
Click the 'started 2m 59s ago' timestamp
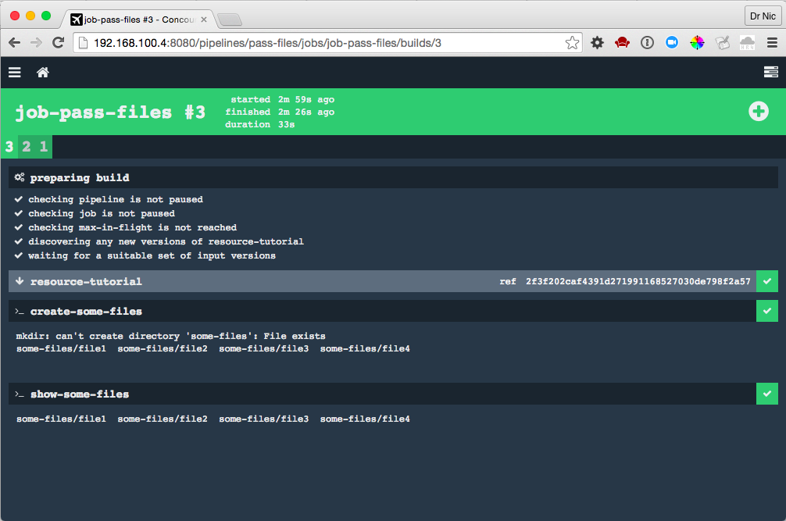(282, 100)
